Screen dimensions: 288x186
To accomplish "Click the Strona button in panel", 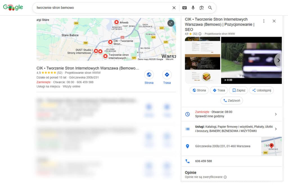I will point(199,90).
